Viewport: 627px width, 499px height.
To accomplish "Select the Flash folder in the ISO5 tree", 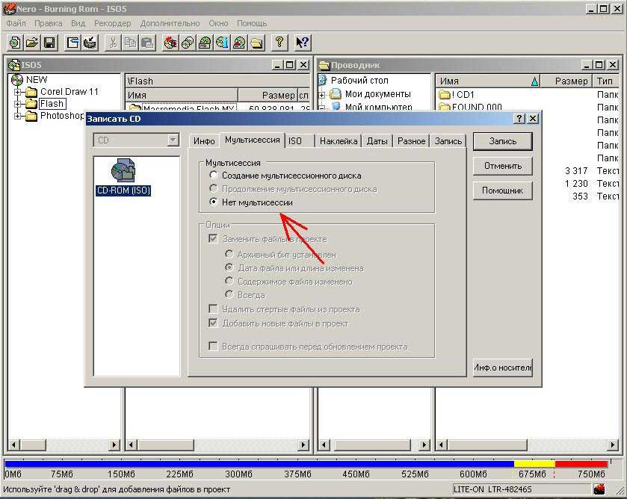I will point(52,104).
